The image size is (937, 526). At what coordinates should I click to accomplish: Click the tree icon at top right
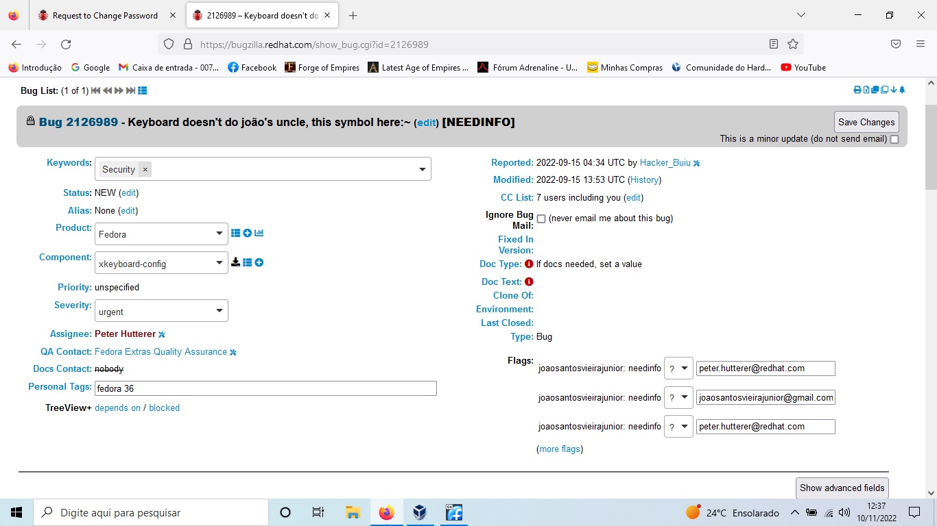point(902,90)
